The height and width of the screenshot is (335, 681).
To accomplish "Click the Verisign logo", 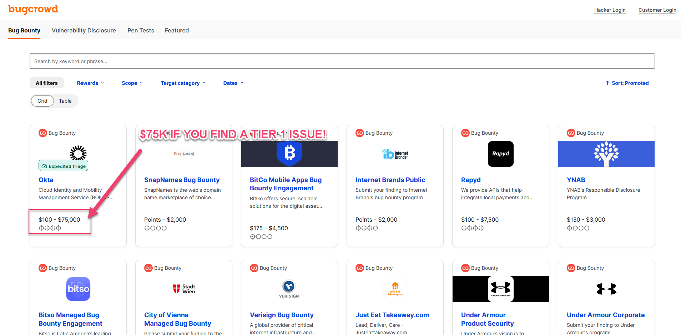I will click(289, 289).
